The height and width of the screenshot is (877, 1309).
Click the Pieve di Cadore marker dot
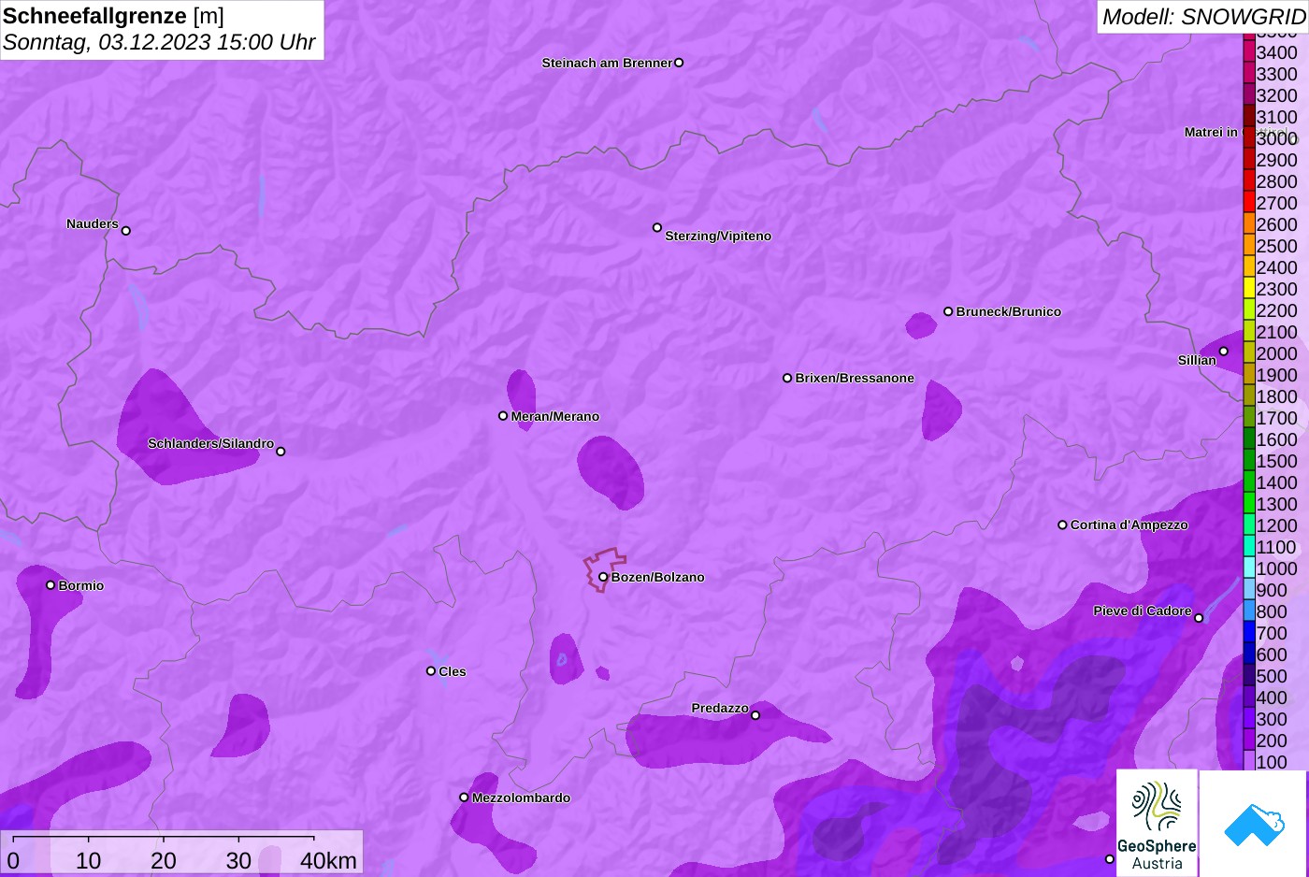coord(1199,618)
